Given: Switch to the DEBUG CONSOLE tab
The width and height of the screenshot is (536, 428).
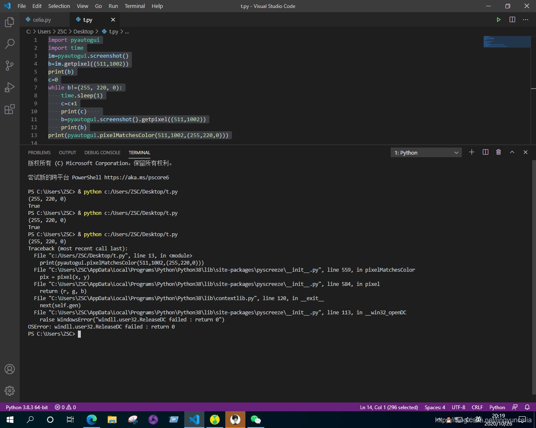Looking at the screenshot, I should 102,153.
